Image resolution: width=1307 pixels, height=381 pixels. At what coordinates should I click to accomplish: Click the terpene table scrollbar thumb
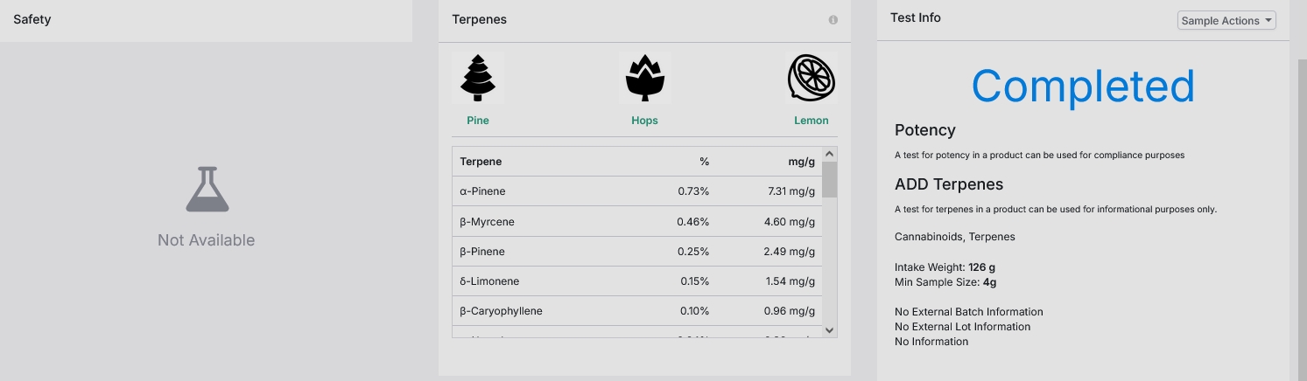click(830, 179)
